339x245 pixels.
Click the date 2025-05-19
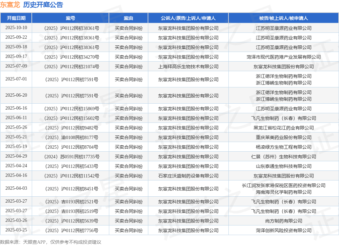pyautogui.click(x=16, y=146)
